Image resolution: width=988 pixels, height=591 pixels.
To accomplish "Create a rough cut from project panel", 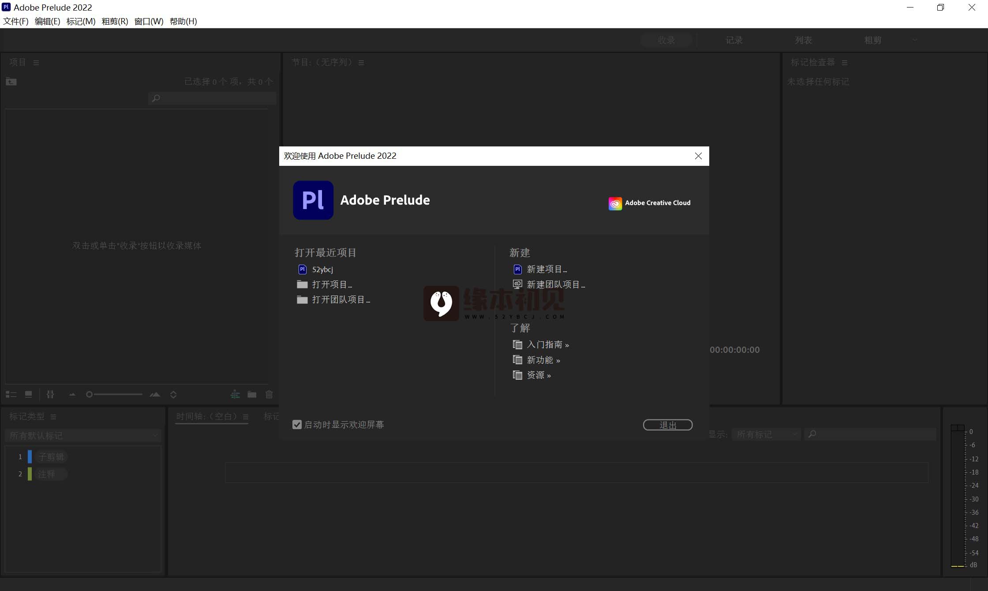I will 235,394.
